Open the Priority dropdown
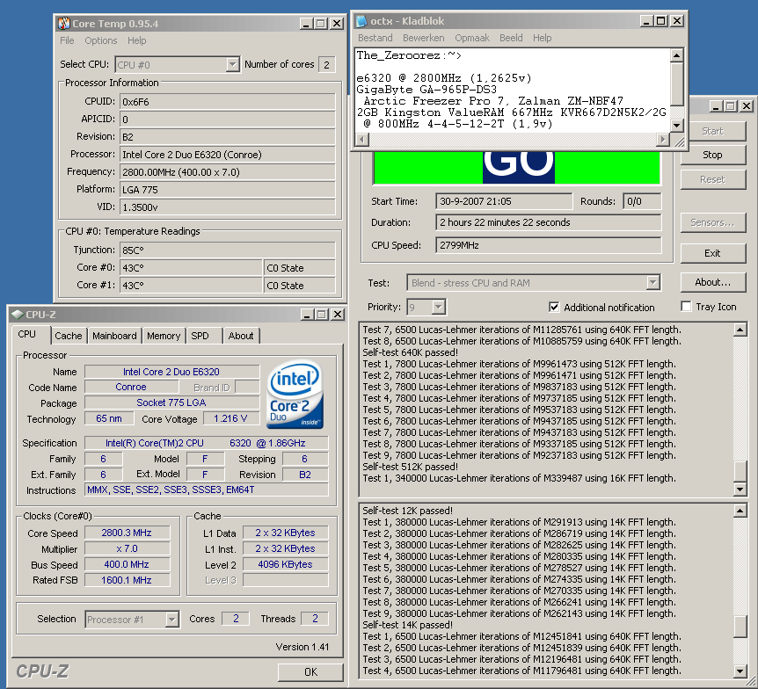Viewport: 758px width, 689px height. tap(439, 307)
